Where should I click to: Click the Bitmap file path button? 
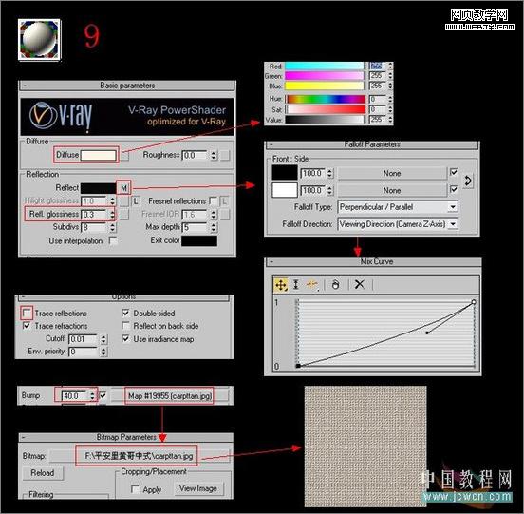139,456
